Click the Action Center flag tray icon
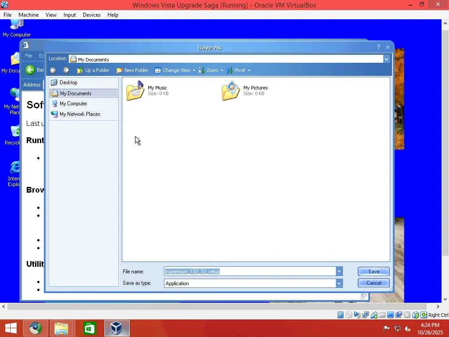The image size is (449, 337). click(386, 329)
